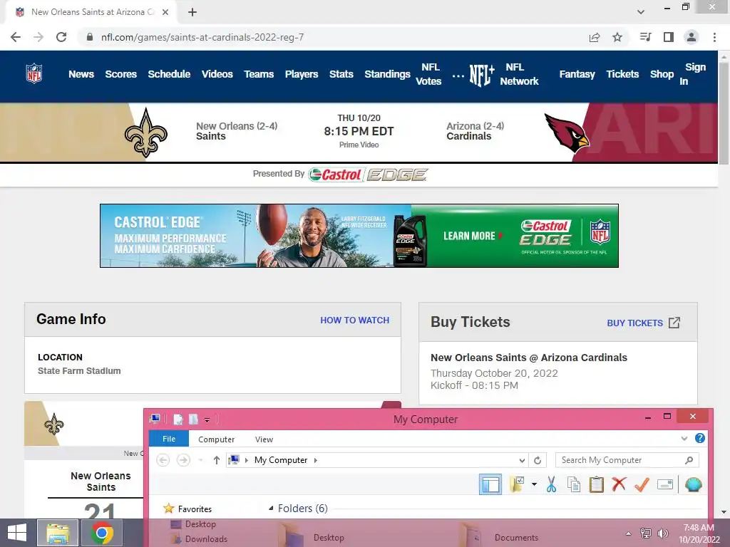Click the NFL shield logo in the header
Viewport: 730px width, 547px height.
pyautogui.click(x=34, y=73)
